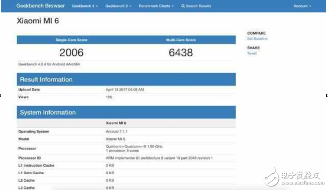
Task: Select the Single-Core Score header
Action: click(x=71, y=40)
